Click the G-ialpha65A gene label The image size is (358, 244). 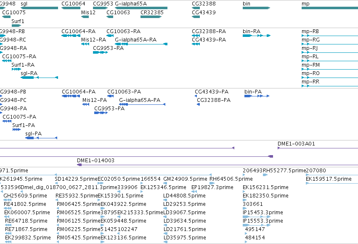(x=131, y=4)
